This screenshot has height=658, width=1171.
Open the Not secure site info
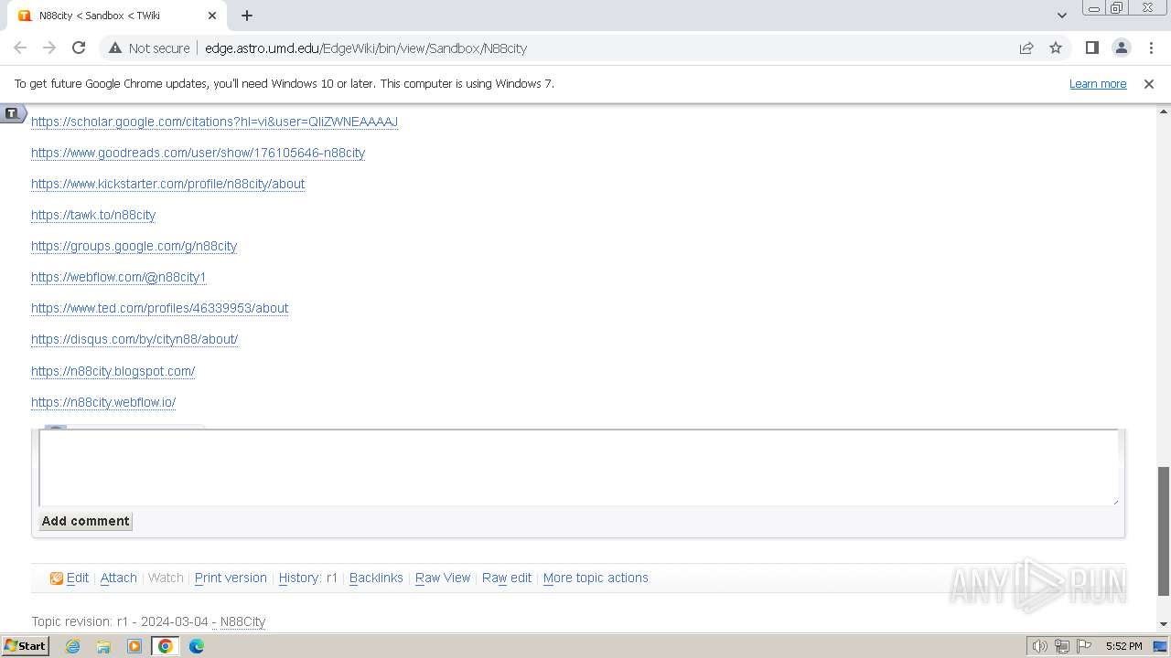click(149, 48)
